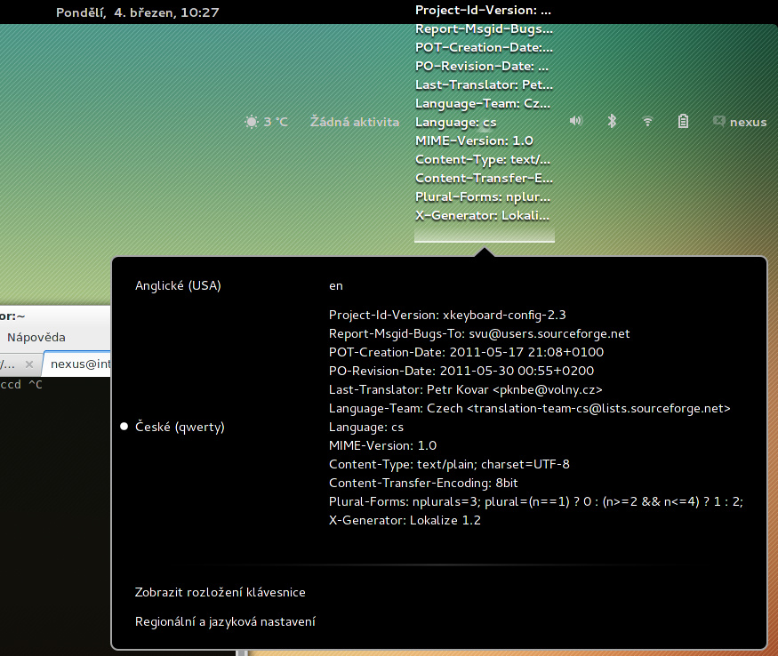Open the Bluetooth indicator icon

612,122
